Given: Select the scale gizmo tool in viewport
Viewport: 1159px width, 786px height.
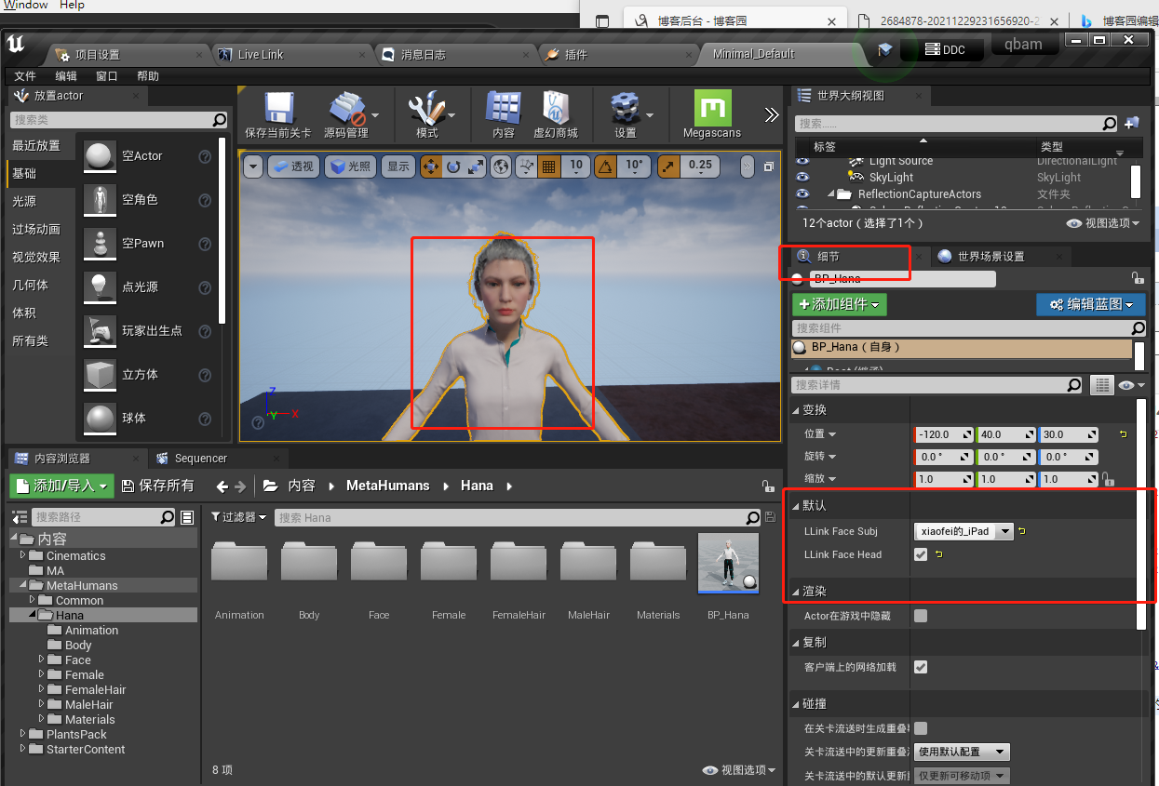Looking at the screenshot, I should coord(476,167).
